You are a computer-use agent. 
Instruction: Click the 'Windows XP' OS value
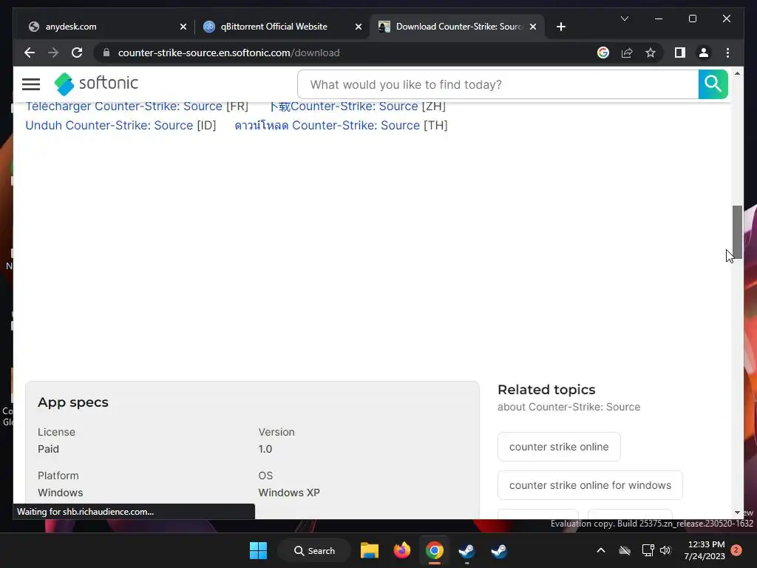289,493
